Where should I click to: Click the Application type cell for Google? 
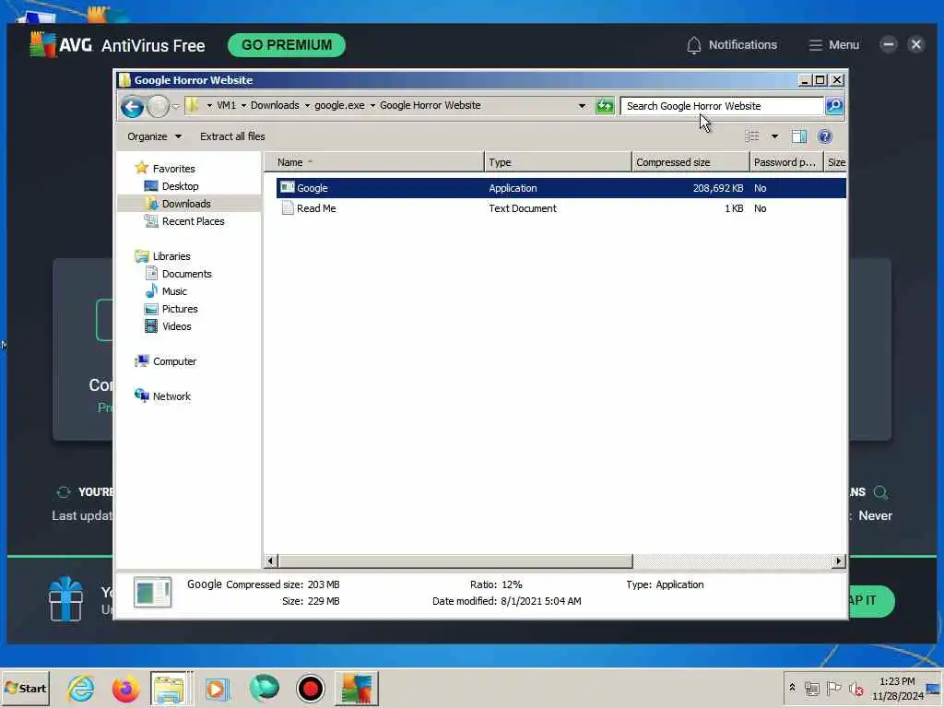tap(513, 188)
